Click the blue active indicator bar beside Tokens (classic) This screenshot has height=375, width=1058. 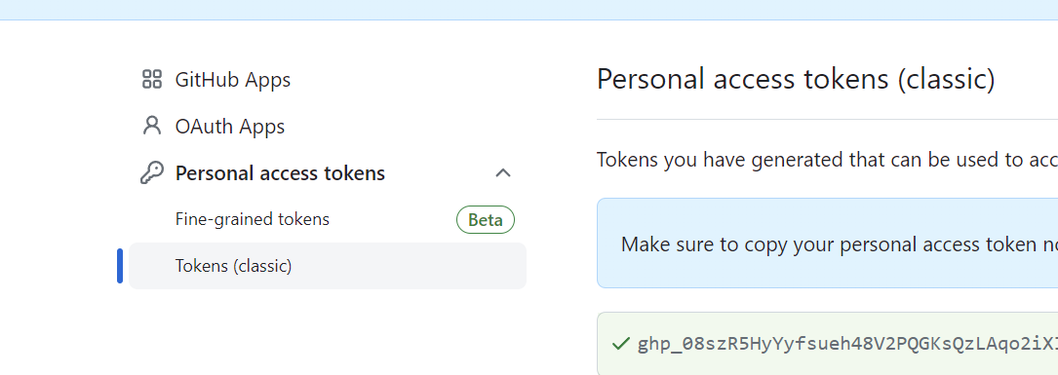click(x=120, y=266)
